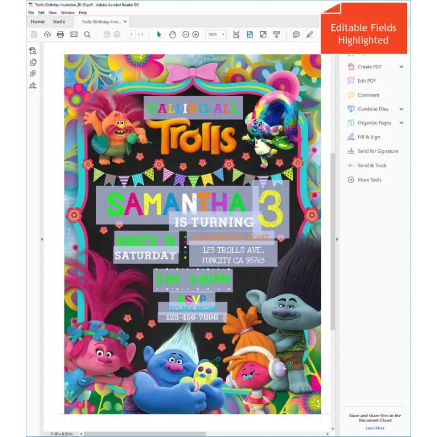Open the signatures panel icon

point(32,85)
